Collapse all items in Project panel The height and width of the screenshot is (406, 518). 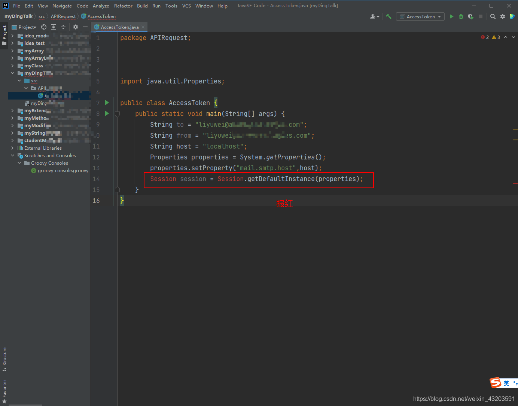[63, 27]
